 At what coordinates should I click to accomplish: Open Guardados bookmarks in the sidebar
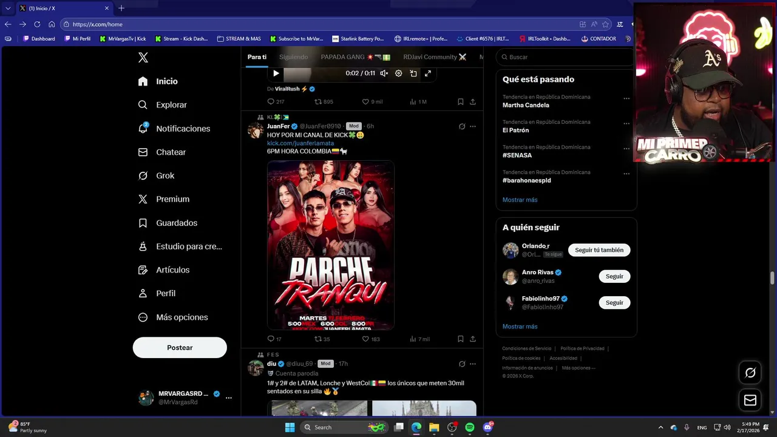click(168, 223)
